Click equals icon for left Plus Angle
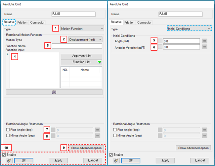 pos(98,130)
